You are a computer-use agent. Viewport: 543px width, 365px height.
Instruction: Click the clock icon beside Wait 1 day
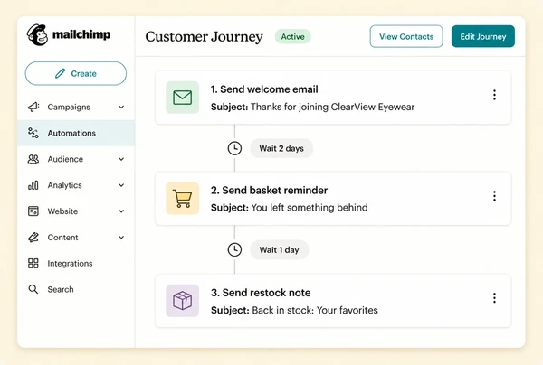pos(234,249)
